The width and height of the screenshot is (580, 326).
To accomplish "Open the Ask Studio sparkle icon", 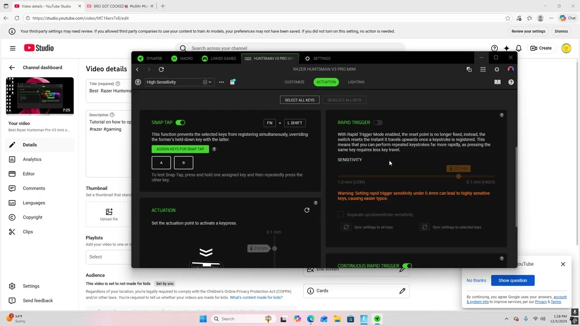I will click(507, 48).
